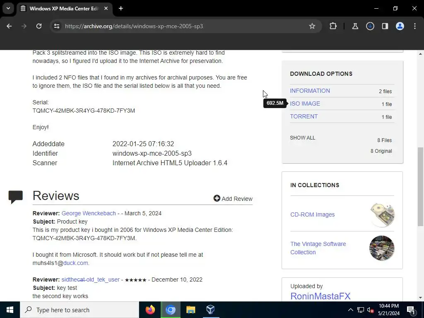Click the Add Review plus icon
This screenshot has width=424, height=318.
pos(217,198)
